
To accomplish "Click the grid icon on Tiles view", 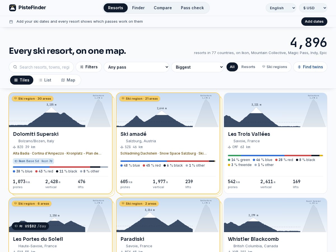I will coord(16,80).
